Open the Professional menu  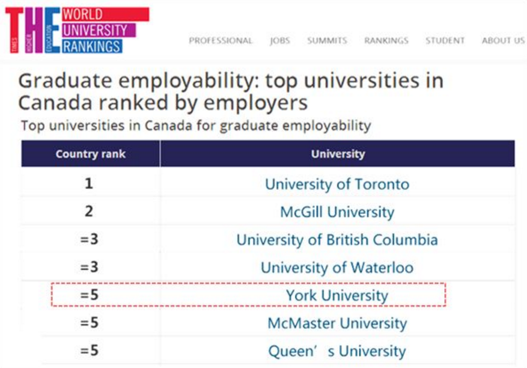point(221,41)
